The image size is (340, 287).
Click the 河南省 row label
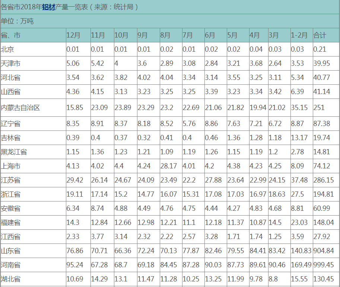point(11,265)
